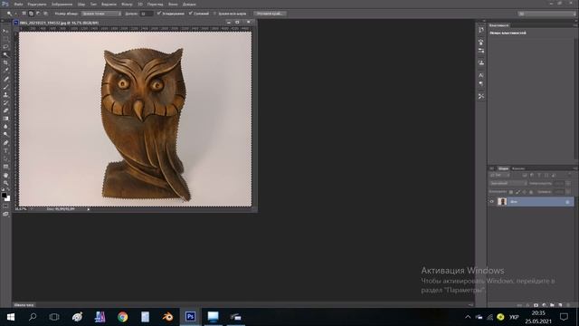Select the Path Selection tool
This screenshot has height=326, width=579.
point(5,158)
